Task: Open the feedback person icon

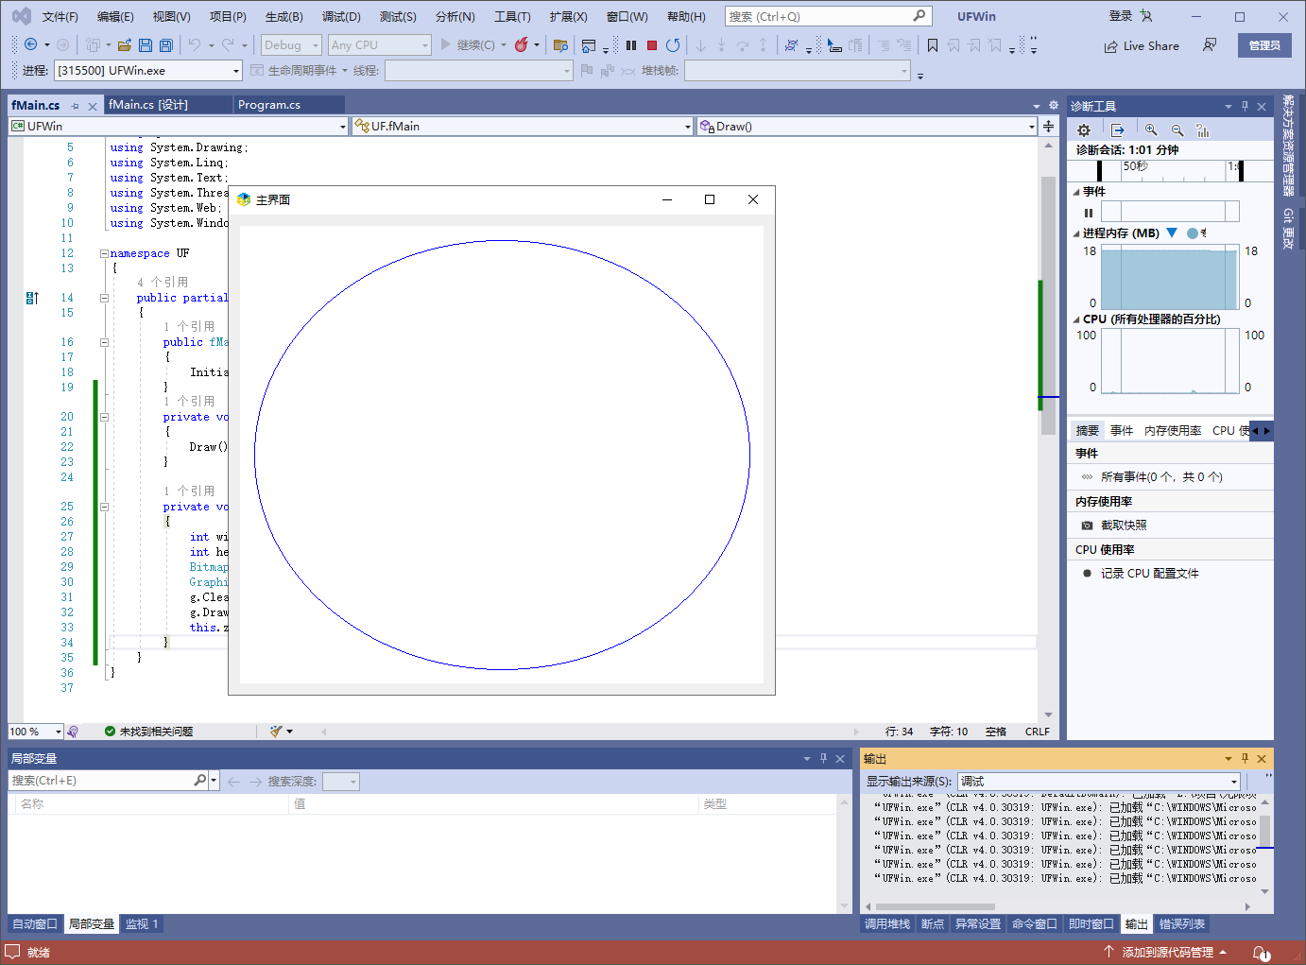Action: 1210,44
